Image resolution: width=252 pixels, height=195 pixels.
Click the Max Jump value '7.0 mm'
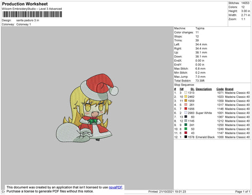(x=200, y=76)
